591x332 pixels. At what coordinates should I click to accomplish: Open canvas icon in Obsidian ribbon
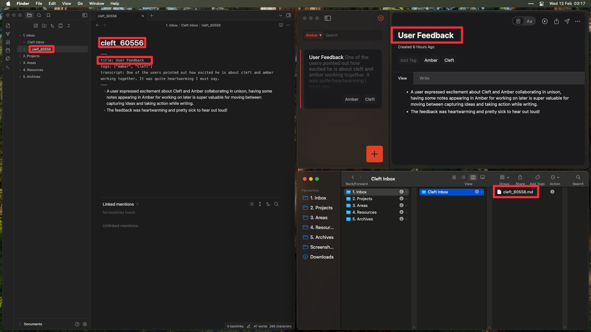click(x=8, y=42)
